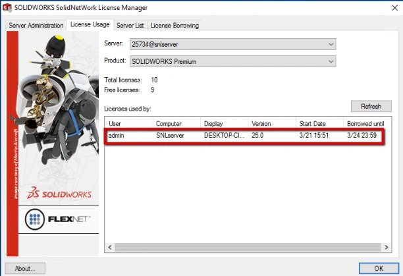This screenshot has width=403, height=276.
Task: Click the list's right scroll arrow
Action: point(387,247)
